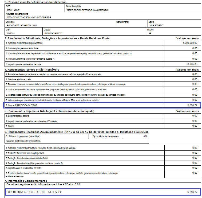Select the 0,00 value next to Quantidade de meses
The image size is (202, 198).
tap(145, 136)
